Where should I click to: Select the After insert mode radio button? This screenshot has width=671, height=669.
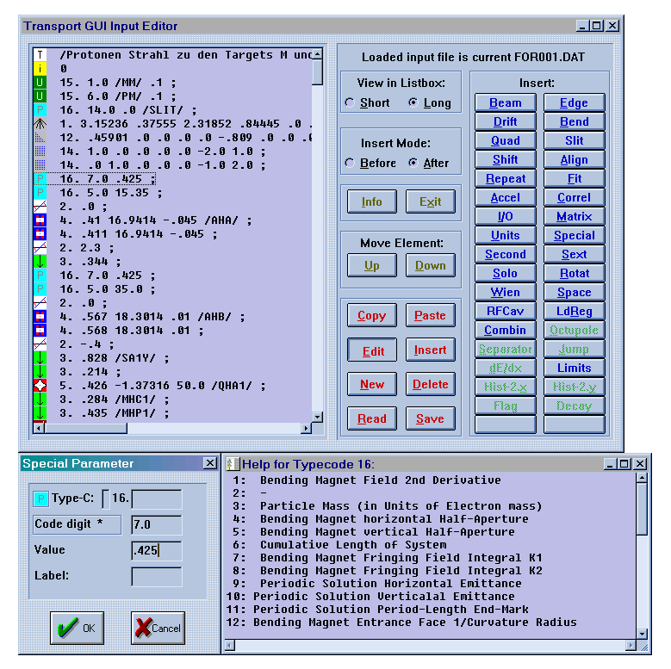point(413,163)
